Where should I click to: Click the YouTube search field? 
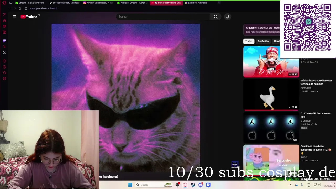163,17
